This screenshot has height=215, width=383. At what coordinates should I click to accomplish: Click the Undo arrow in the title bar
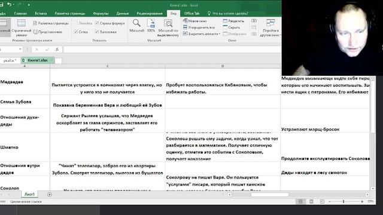[9, 4]
